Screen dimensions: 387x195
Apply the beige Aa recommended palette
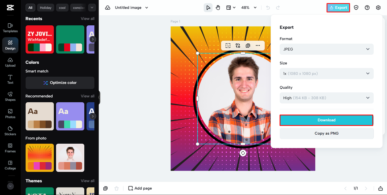(x=40, y=116)
